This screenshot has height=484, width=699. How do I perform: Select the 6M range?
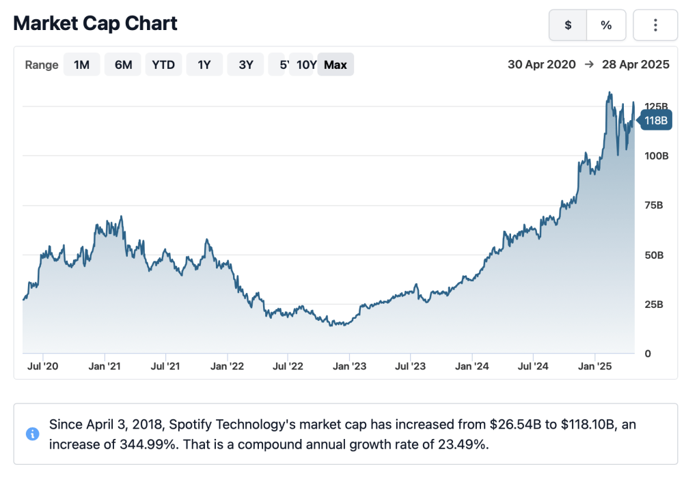123,65
